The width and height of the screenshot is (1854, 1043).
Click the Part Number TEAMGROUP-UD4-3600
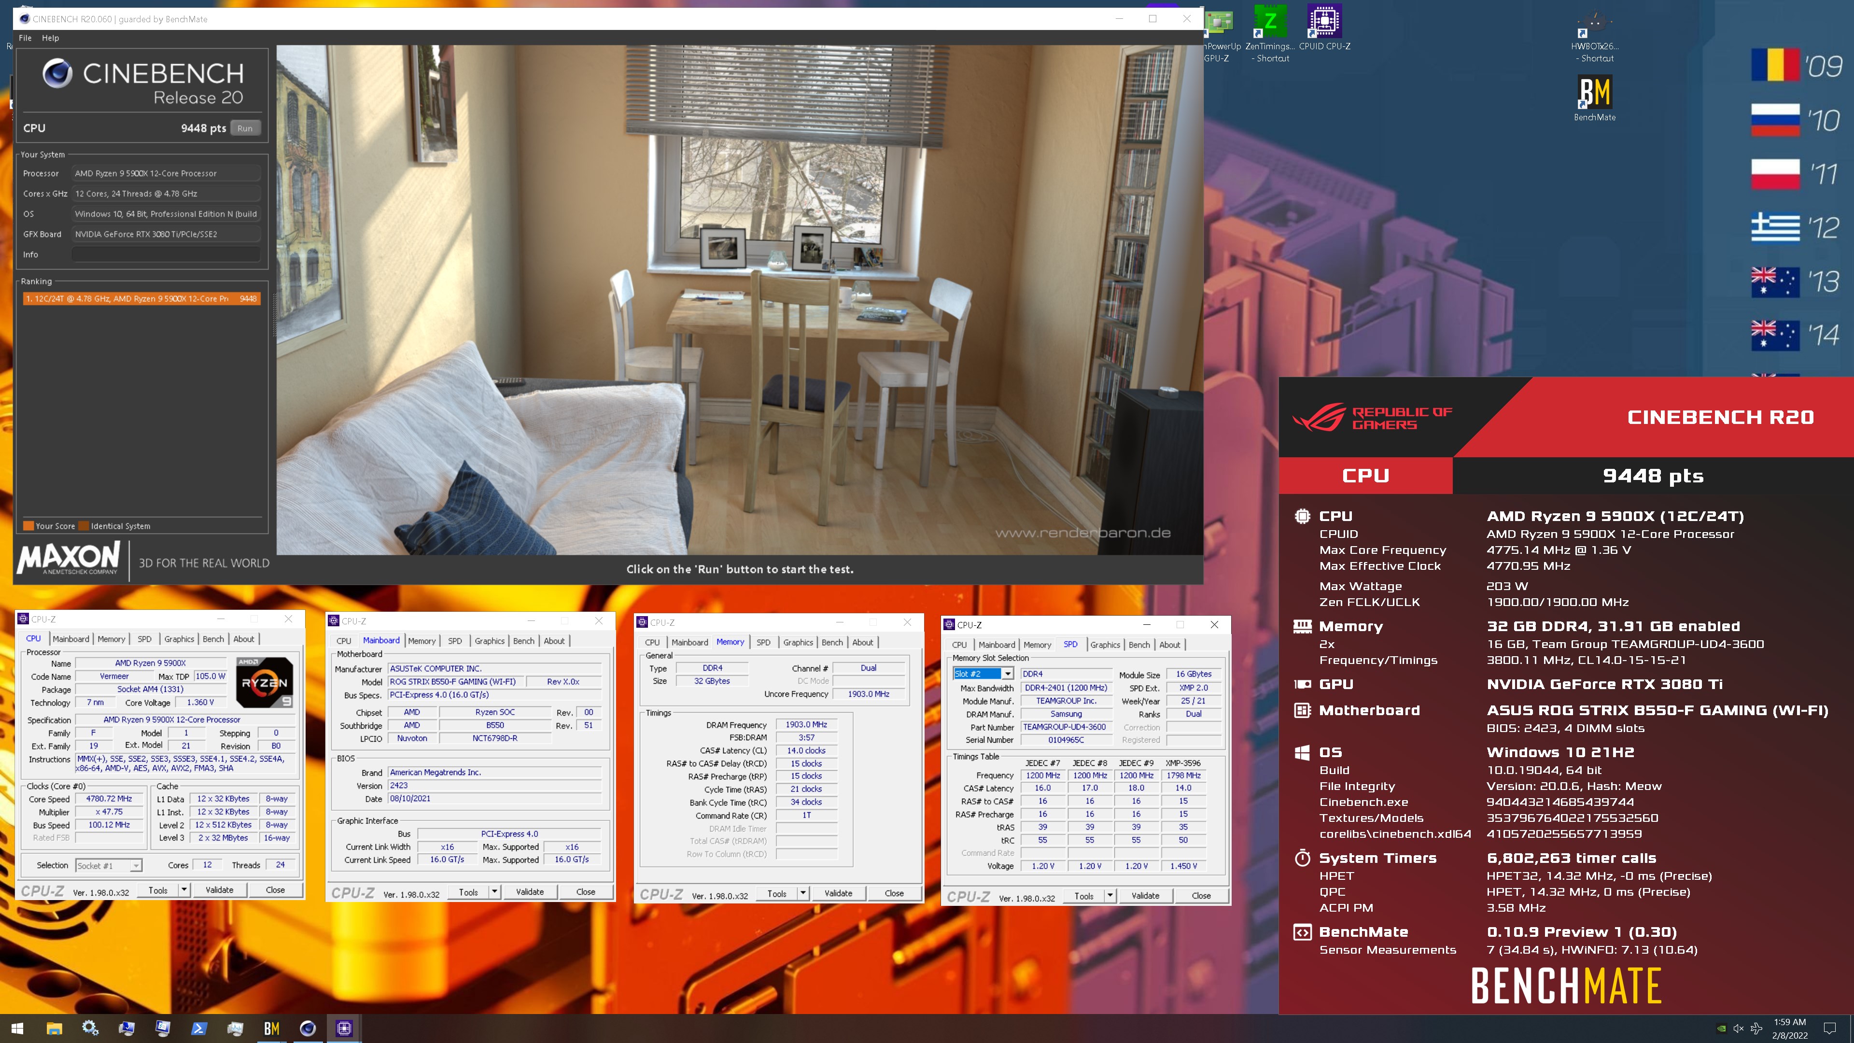(1065, 727)
